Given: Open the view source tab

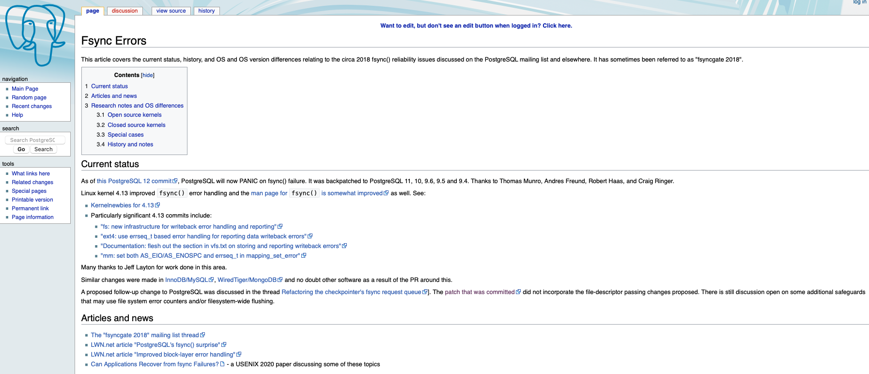Looking at the screenshot, I should point(171,11).
